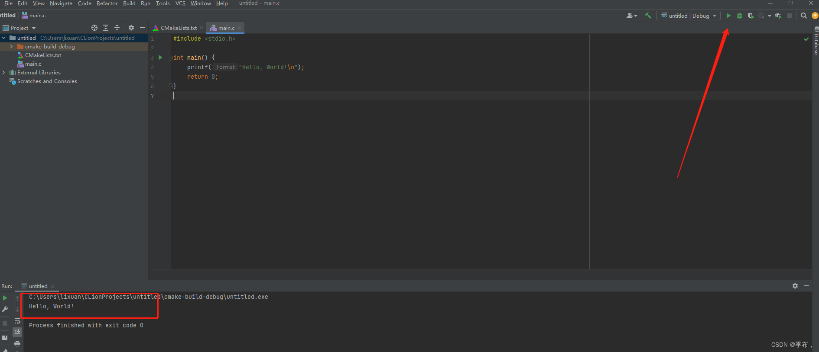Select Scratches and Consoles in the tree

47,81
